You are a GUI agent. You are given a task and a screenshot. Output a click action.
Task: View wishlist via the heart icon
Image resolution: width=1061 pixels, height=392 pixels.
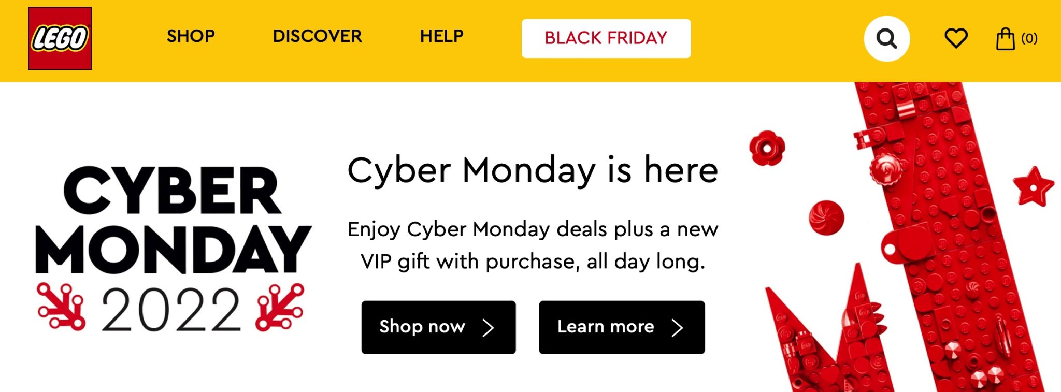point(956,37)
